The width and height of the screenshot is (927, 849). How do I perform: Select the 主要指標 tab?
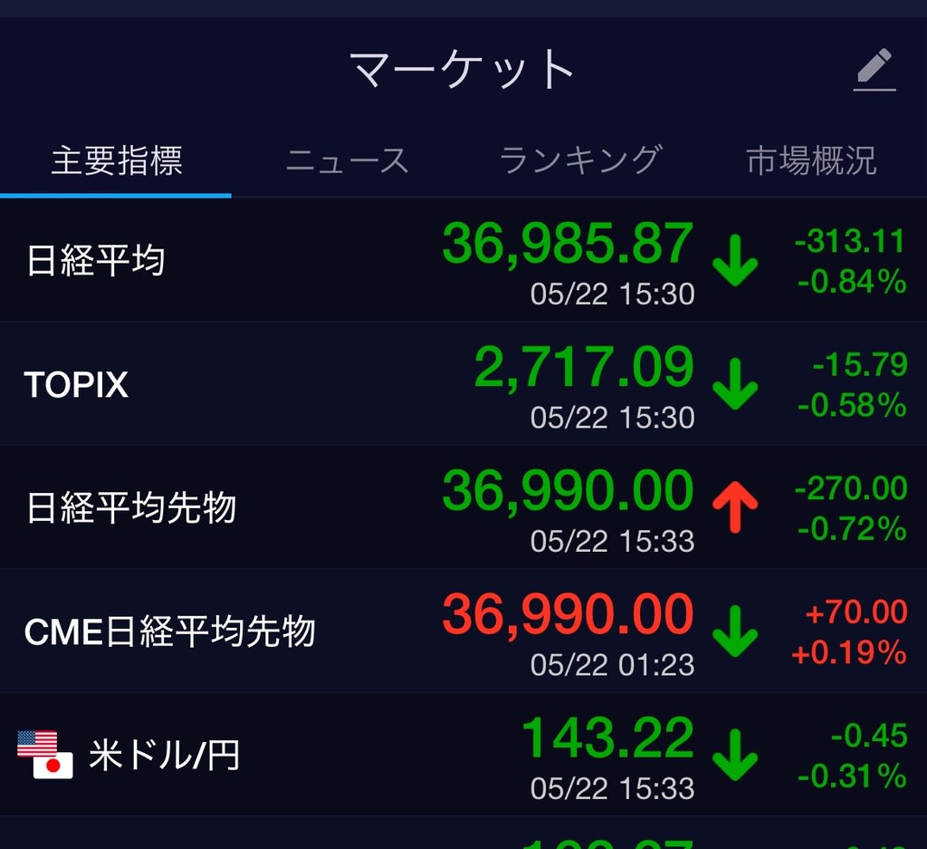(x=117, y=160)
